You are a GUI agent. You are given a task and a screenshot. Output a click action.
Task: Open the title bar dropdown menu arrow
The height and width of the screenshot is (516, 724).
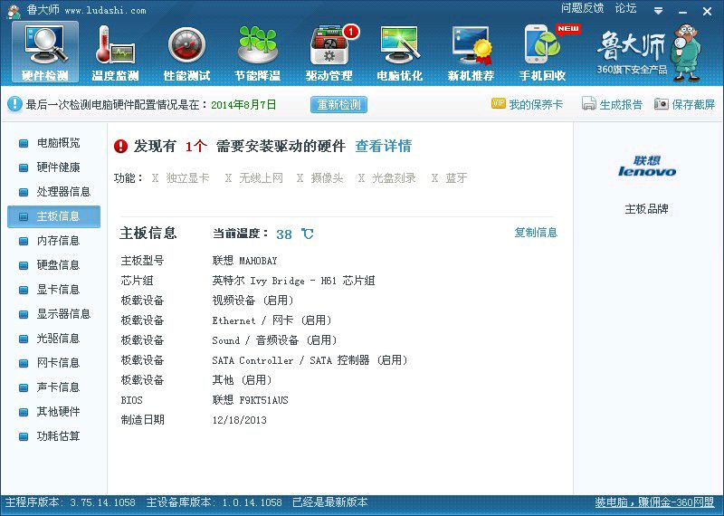click(659, 11)
